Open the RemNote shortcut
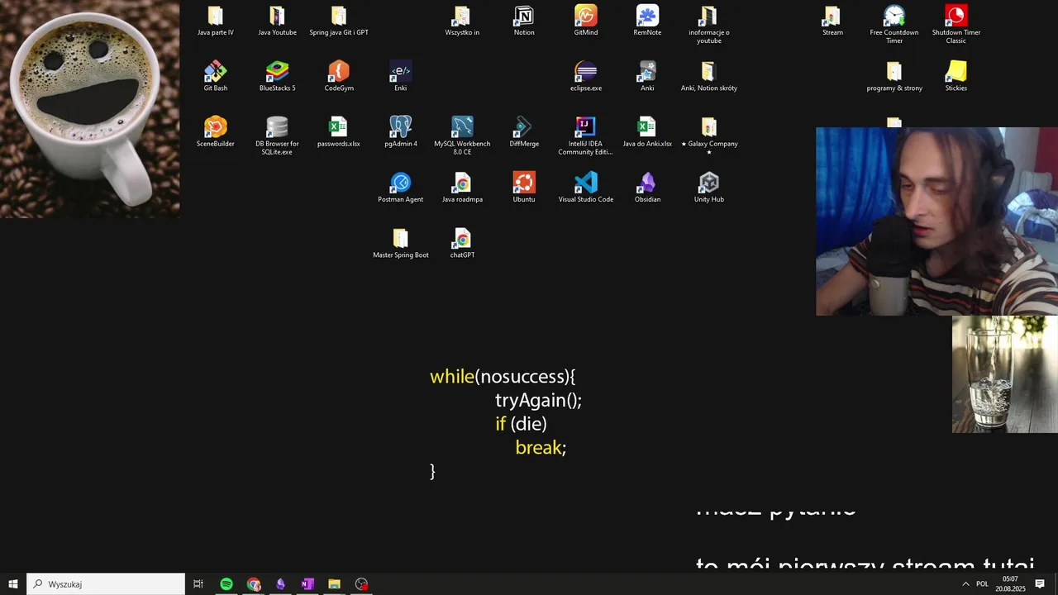Screen dimensions: 1058x595 point(647,21)
